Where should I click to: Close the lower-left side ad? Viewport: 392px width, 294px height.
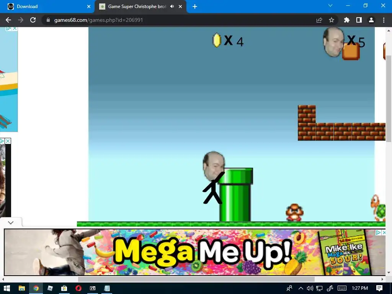tap(8, 141)
